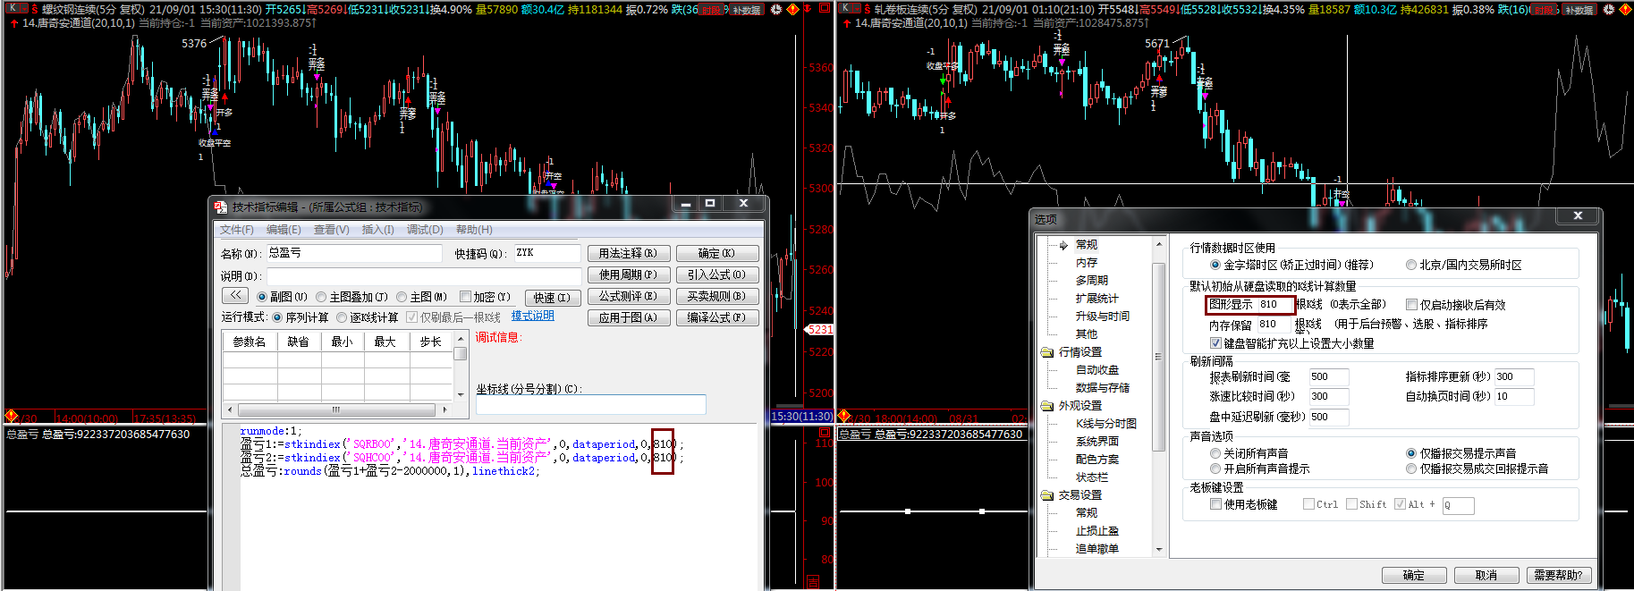Click 取消 button in options dialog

pos(1486,575)
